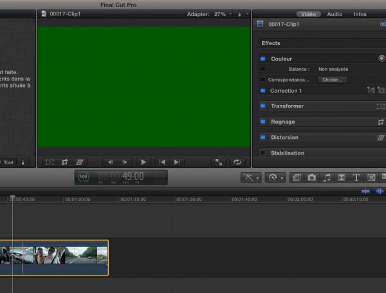Click the Non analysée balance value
386x293 pixels.
pyautogui.click(x=333, y=70)
